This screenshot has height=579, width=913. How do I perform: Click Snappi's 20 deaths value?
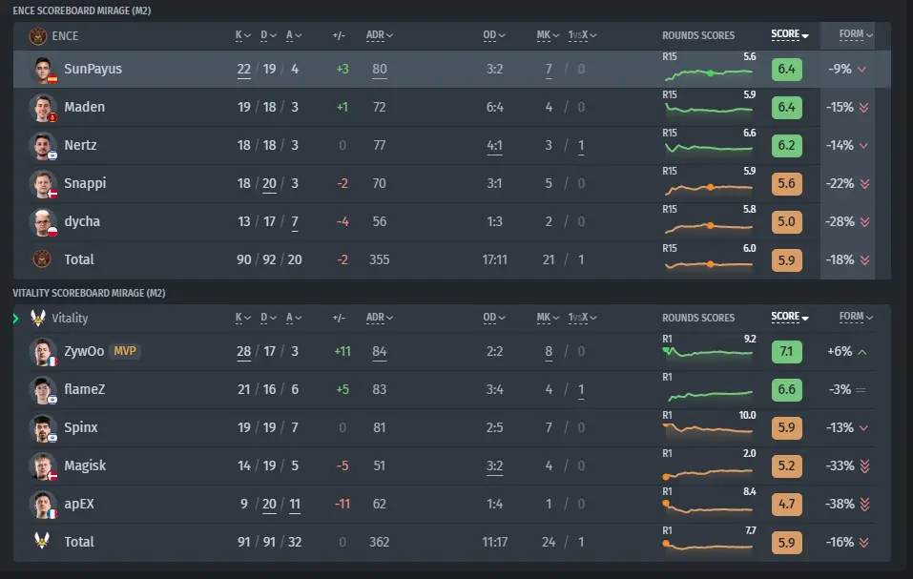click(269, 184)
